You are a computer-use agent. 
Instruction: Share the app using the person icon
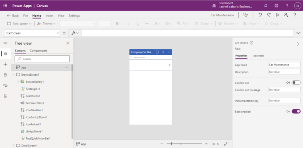click(286, 15)
